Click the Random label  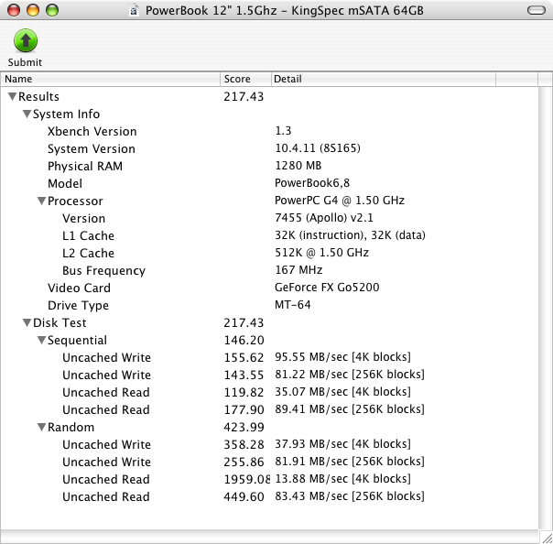(x=70, y=427)
